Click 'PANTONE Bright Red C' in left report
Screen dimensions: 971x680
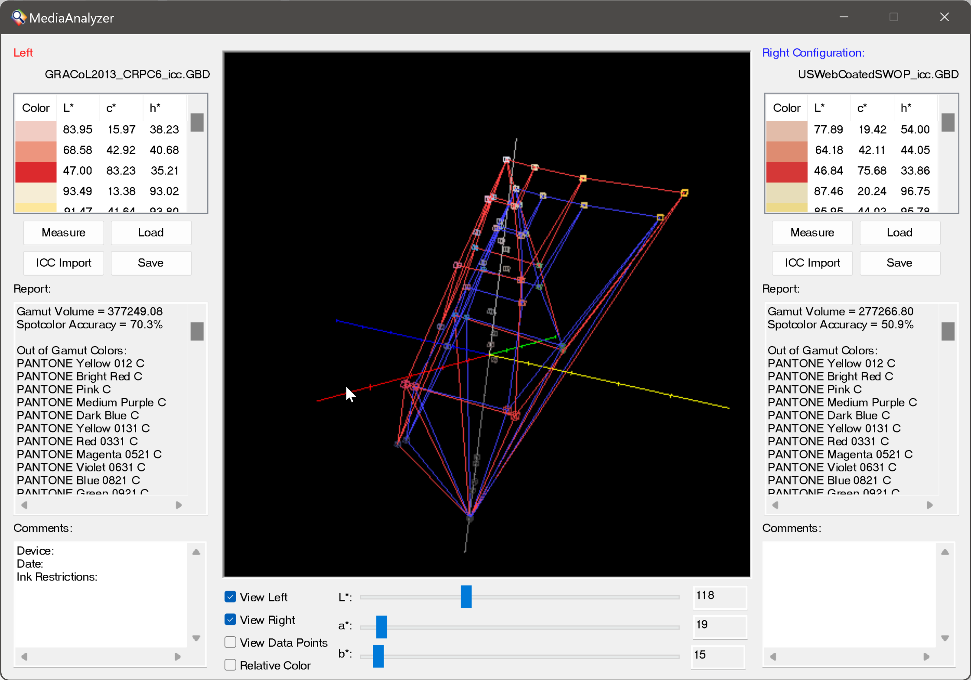pyautogui.click(x=79, y=376)
